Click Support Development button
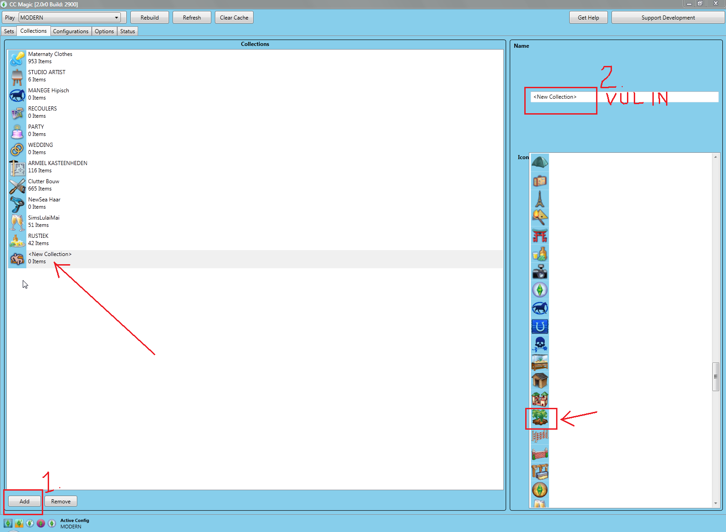This screenshot has height=532, width=726. (x=668, y=18)
